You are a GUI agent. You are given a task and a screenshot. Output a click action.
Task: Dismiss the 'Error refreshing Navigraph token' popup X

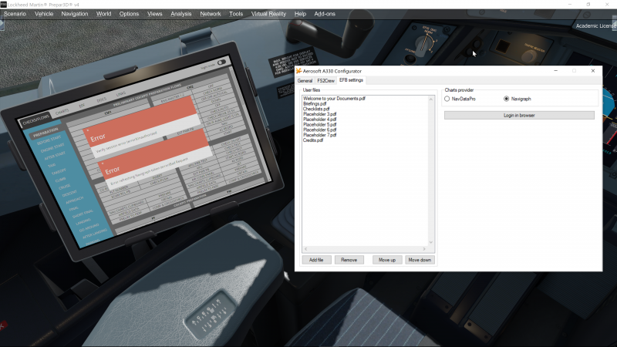click(x=103, y=163)
